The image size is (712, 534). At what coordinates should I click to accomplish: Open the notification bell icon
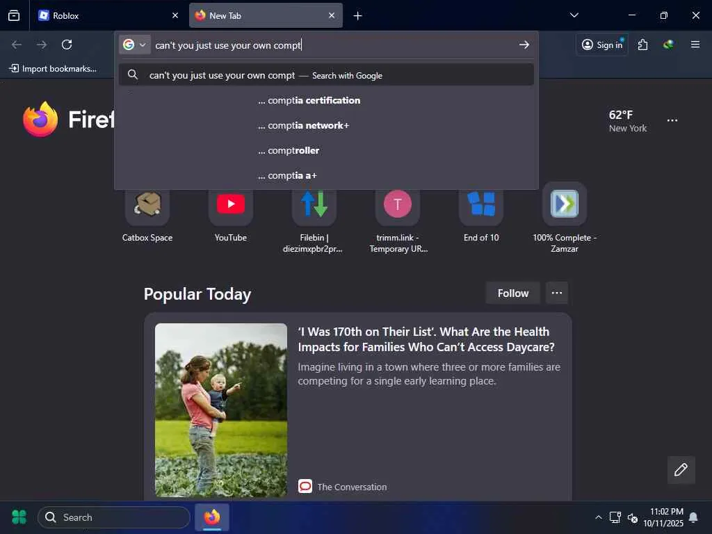tap(693, 517)
